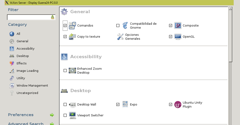240x125 pixels.
Task: Click the Filter text input field
Action: 29,17
